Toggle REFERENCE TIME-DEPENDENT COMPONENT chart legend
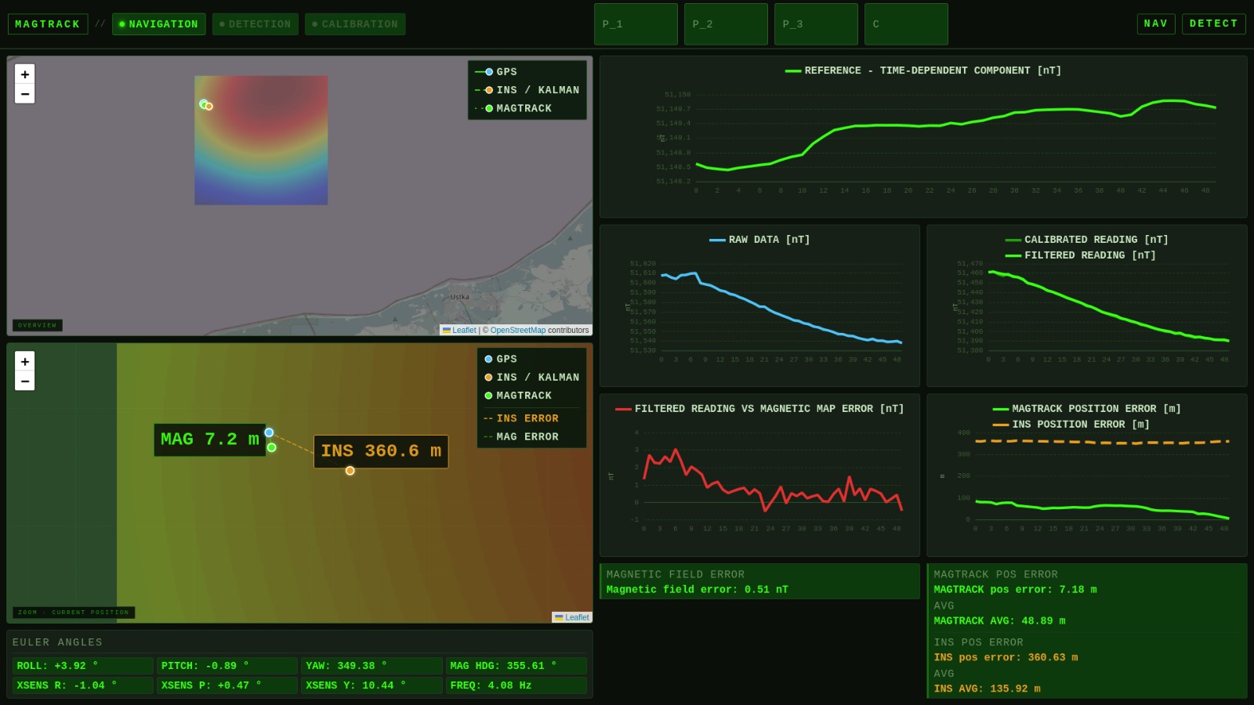 coord(923,70)
